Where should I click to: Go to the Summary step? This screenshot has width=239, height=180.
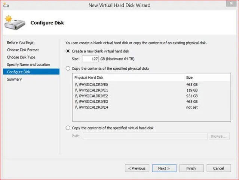tap(14, 79)
